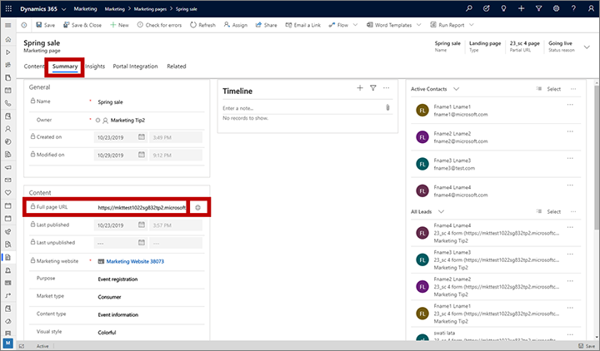Open the assistant lightbulb icon

[503, 8]
